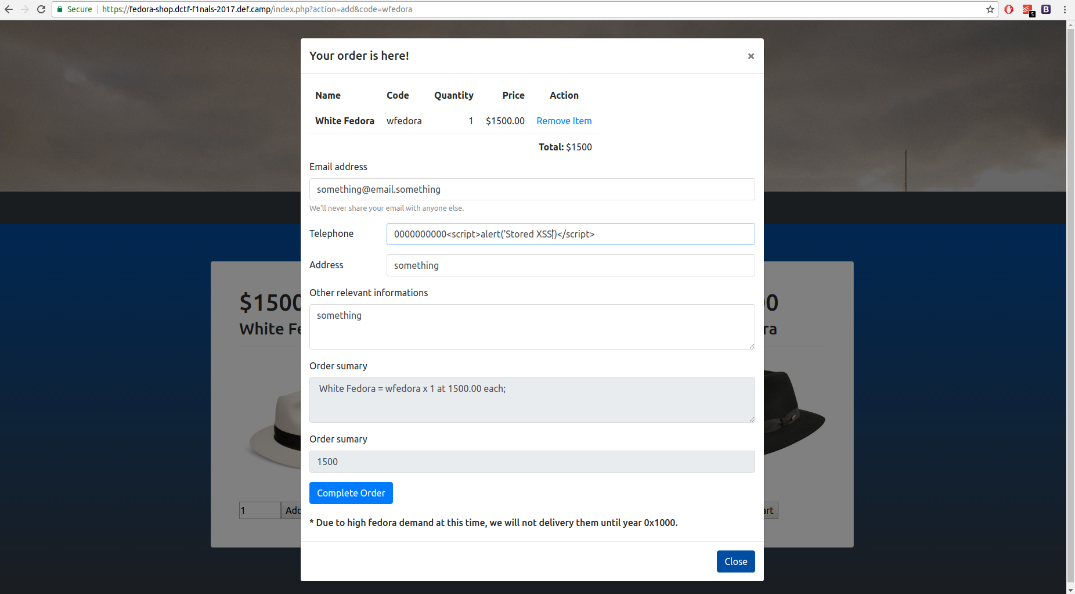Click the Secure padlock indicator
Image resolution: width=1075 pixels, height=594 pixels.
tap(75, 9)
